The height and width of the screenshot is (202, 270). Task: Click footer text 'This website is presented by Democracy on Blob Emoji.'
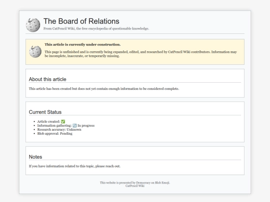click(135, 183)
